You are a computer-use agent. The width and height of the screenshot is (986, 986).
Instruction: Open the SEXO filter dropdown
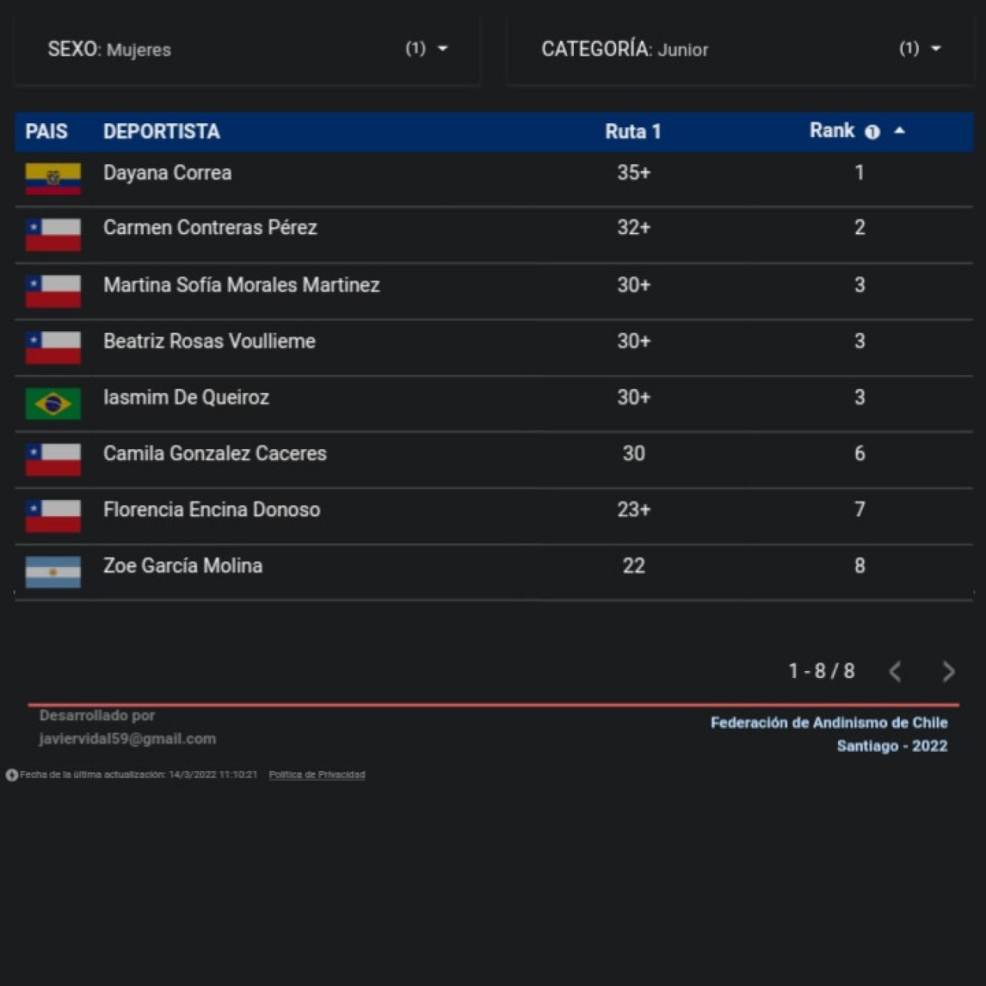tap(246, 49)
